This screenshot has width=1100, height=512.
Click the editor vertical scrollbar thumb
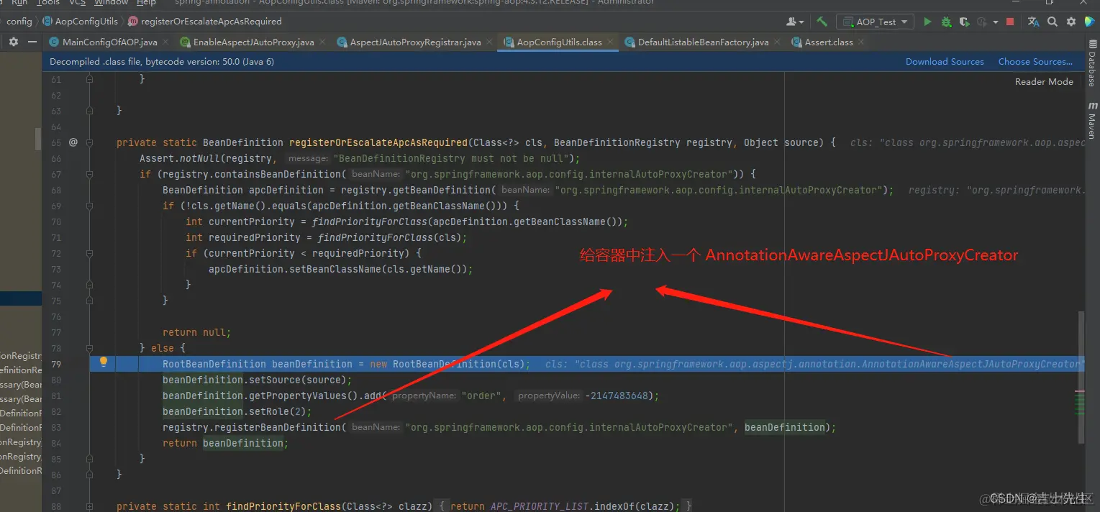tap(1081, 378)
